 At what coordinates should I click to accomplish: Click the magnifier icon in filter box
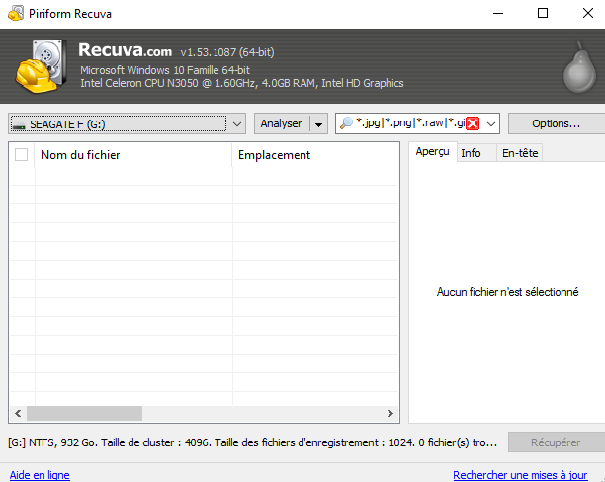[346, 123]
